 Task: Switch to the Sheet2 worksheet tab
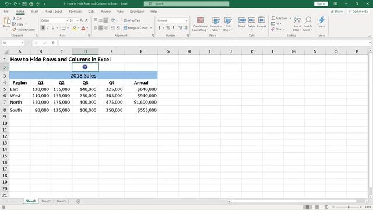click(46, 201)
